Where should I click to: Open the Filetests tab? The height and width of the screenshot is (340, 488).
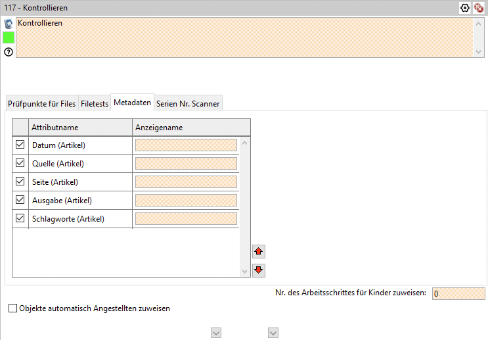[95, 103]
